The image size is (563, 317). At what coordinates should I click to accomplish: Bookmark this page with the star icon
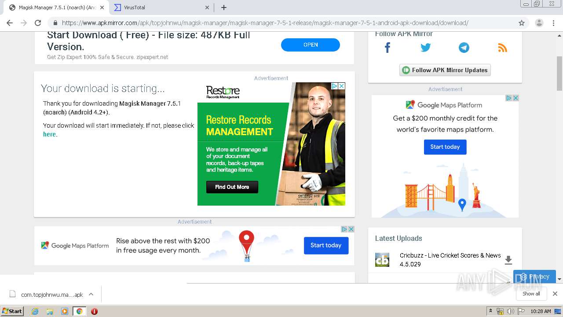pyautogui.click(x=522, y=23)
